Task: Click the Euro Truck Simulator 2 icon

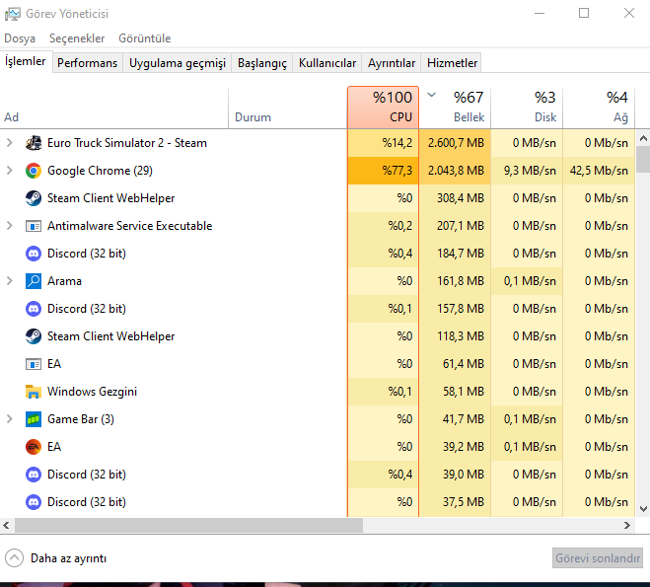Action: 34,143
